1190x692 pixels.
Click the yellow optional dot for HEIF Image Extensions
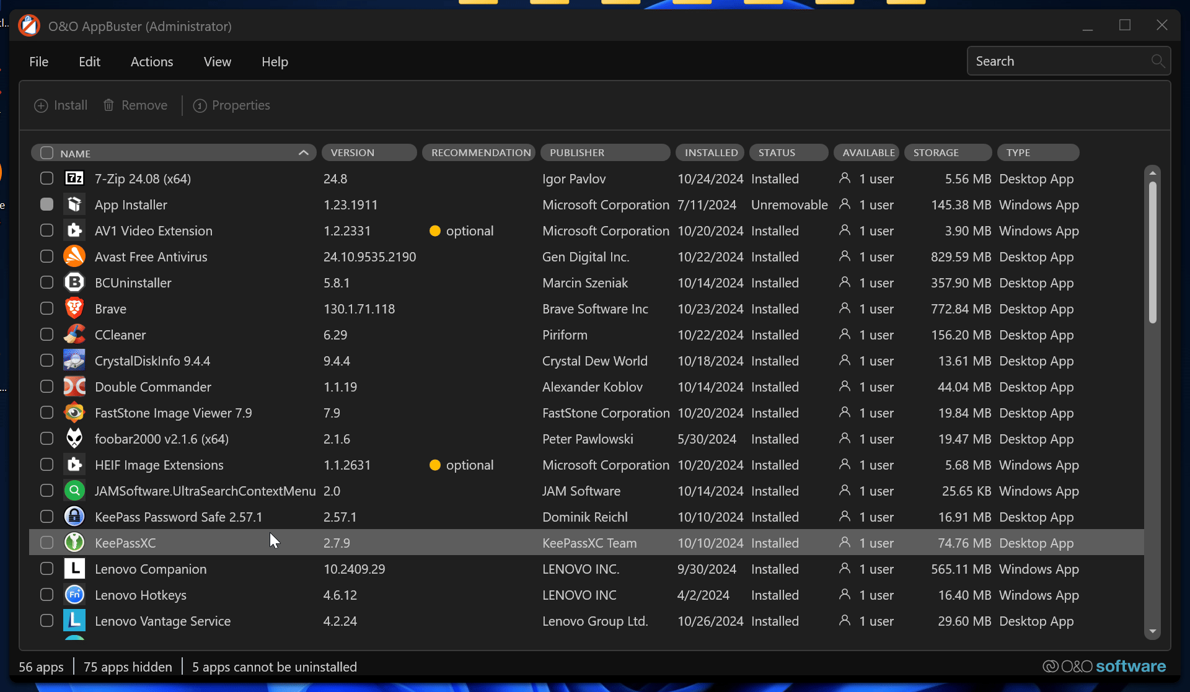(x=435, y=465)
